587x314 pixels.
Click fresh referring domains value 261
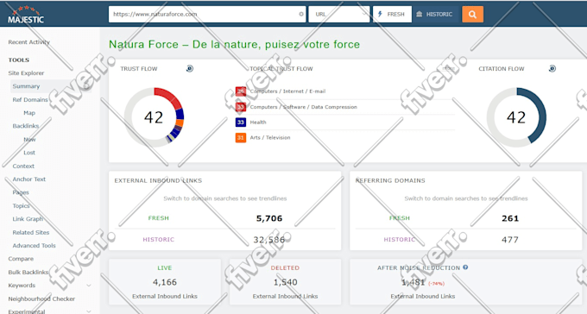coord(510,218)
